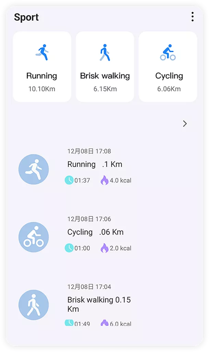Screen dimensions: 209x352
Task: Expand the activity list with the right chevron
Action: [185, 124]
